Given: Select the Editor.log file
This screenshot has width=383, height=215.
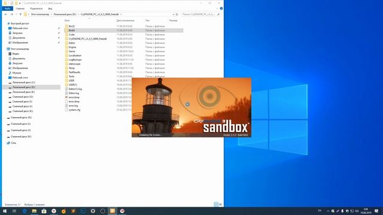Looking at the screenshot, I should [74, 93].
